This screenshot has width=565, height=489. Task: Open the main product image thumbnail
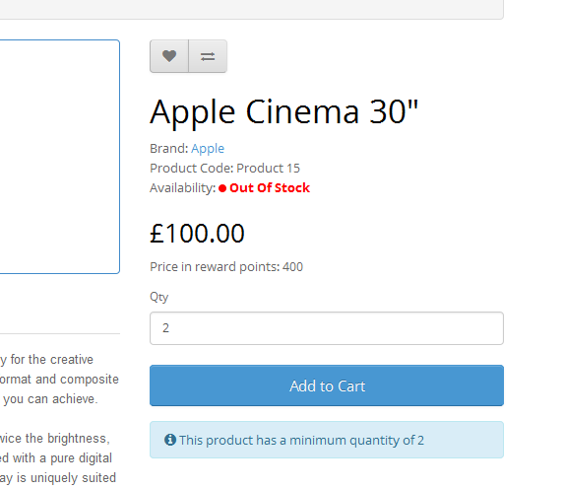click(59, 157)
